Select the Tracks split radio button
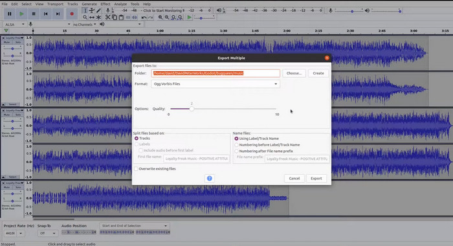 point(137,139)
